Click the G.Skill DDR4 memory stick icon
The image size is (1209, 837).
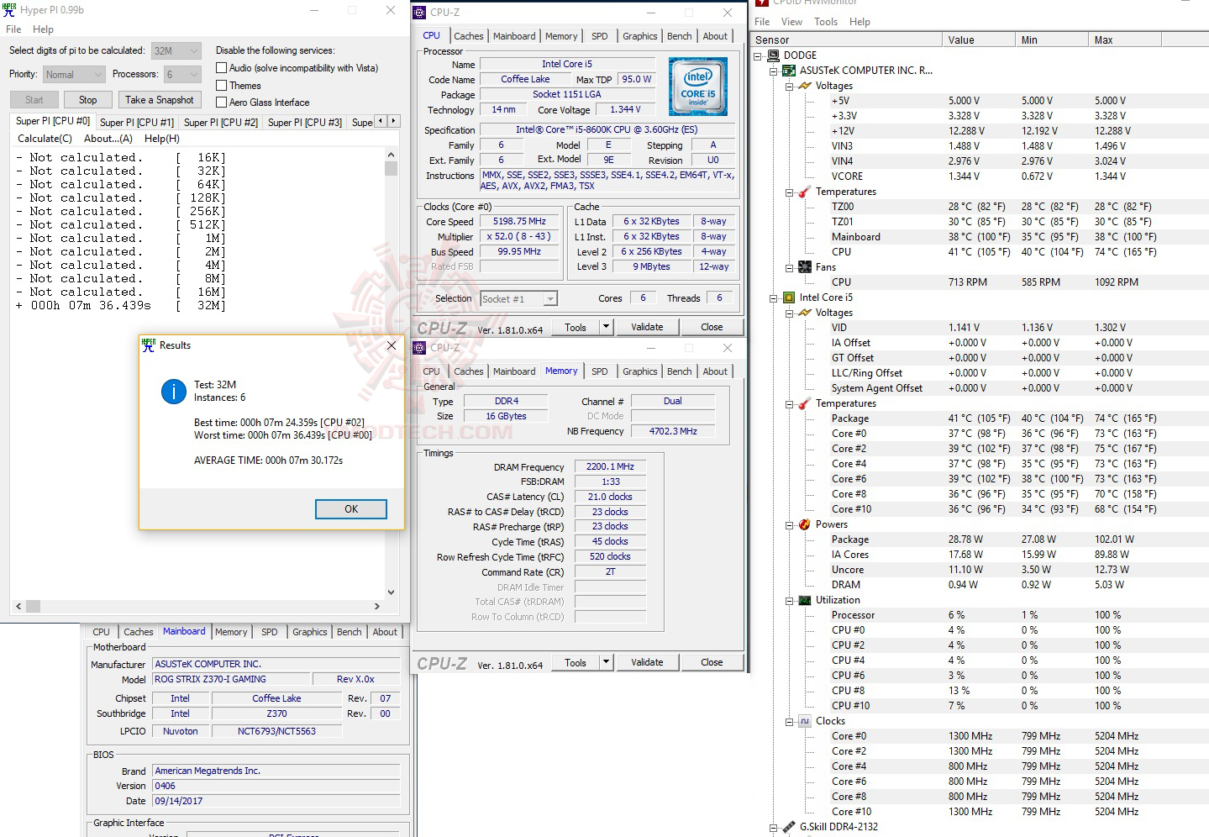click(789, 827)
